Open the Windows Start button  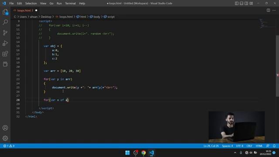[127, 153]
